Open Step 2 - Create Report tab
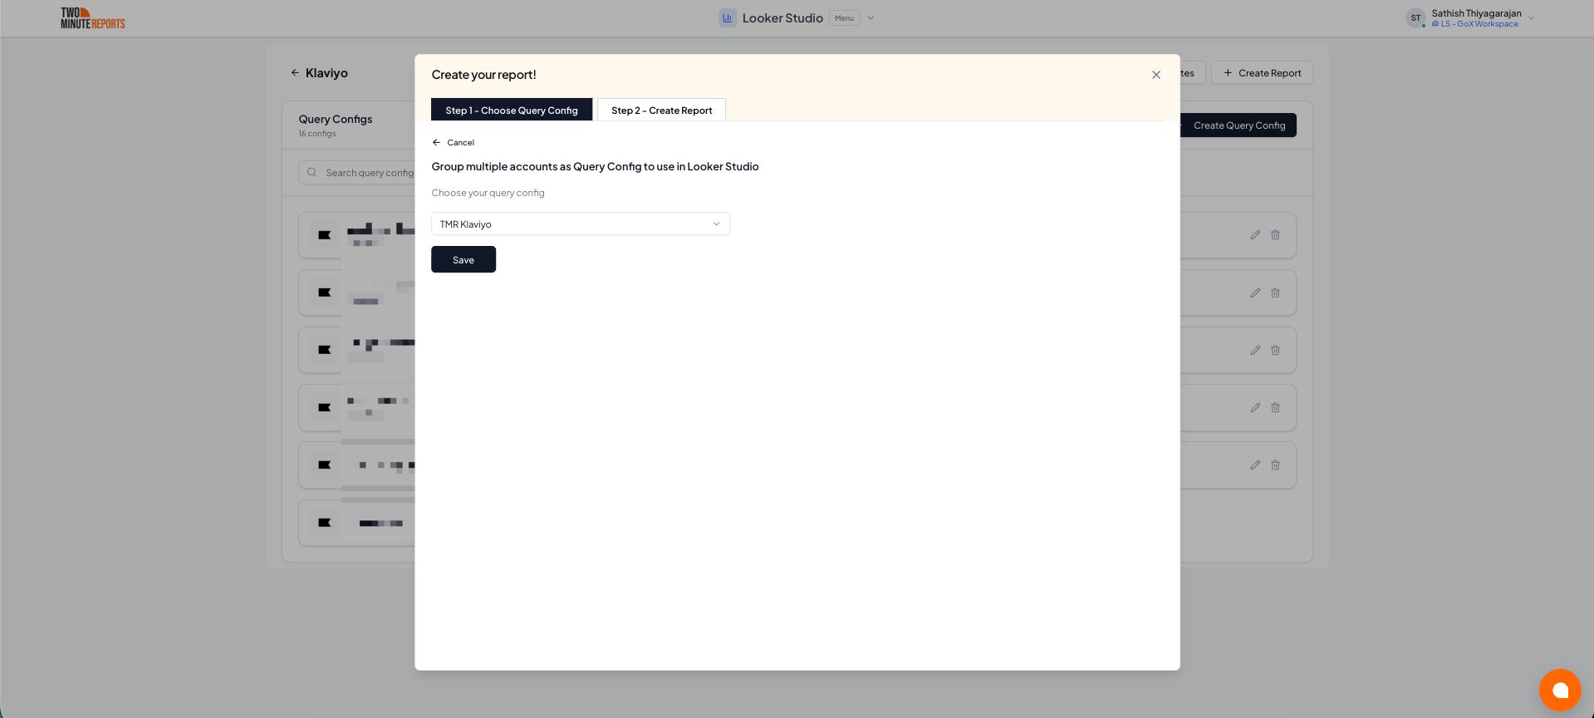Screen dimensions: 1594x718 (661, 110)
